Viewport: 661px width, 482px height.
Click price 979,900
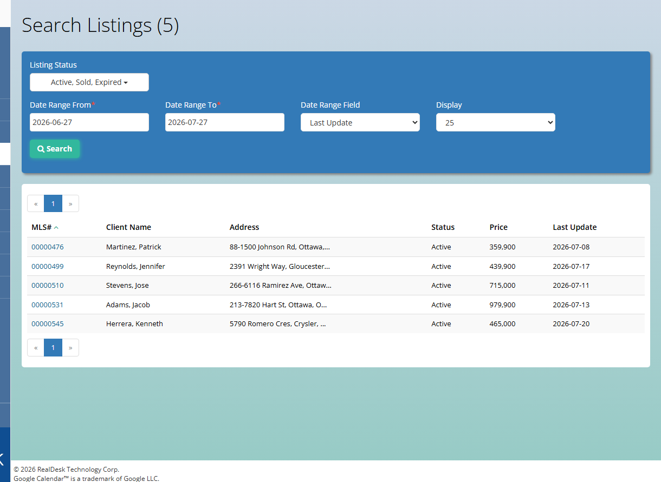(503, 305)
